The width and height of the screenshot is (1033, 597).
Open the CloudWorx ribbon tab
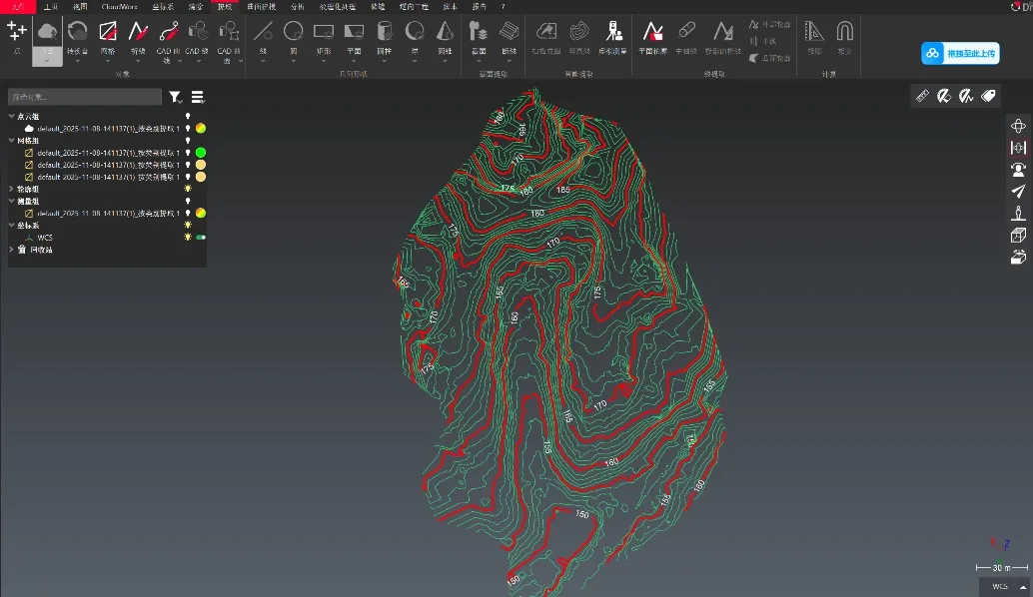point(119,6)
